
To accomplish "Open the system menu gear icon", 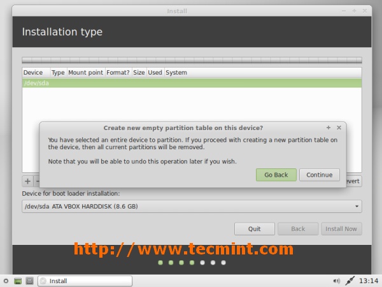I will tap(6, 281).
